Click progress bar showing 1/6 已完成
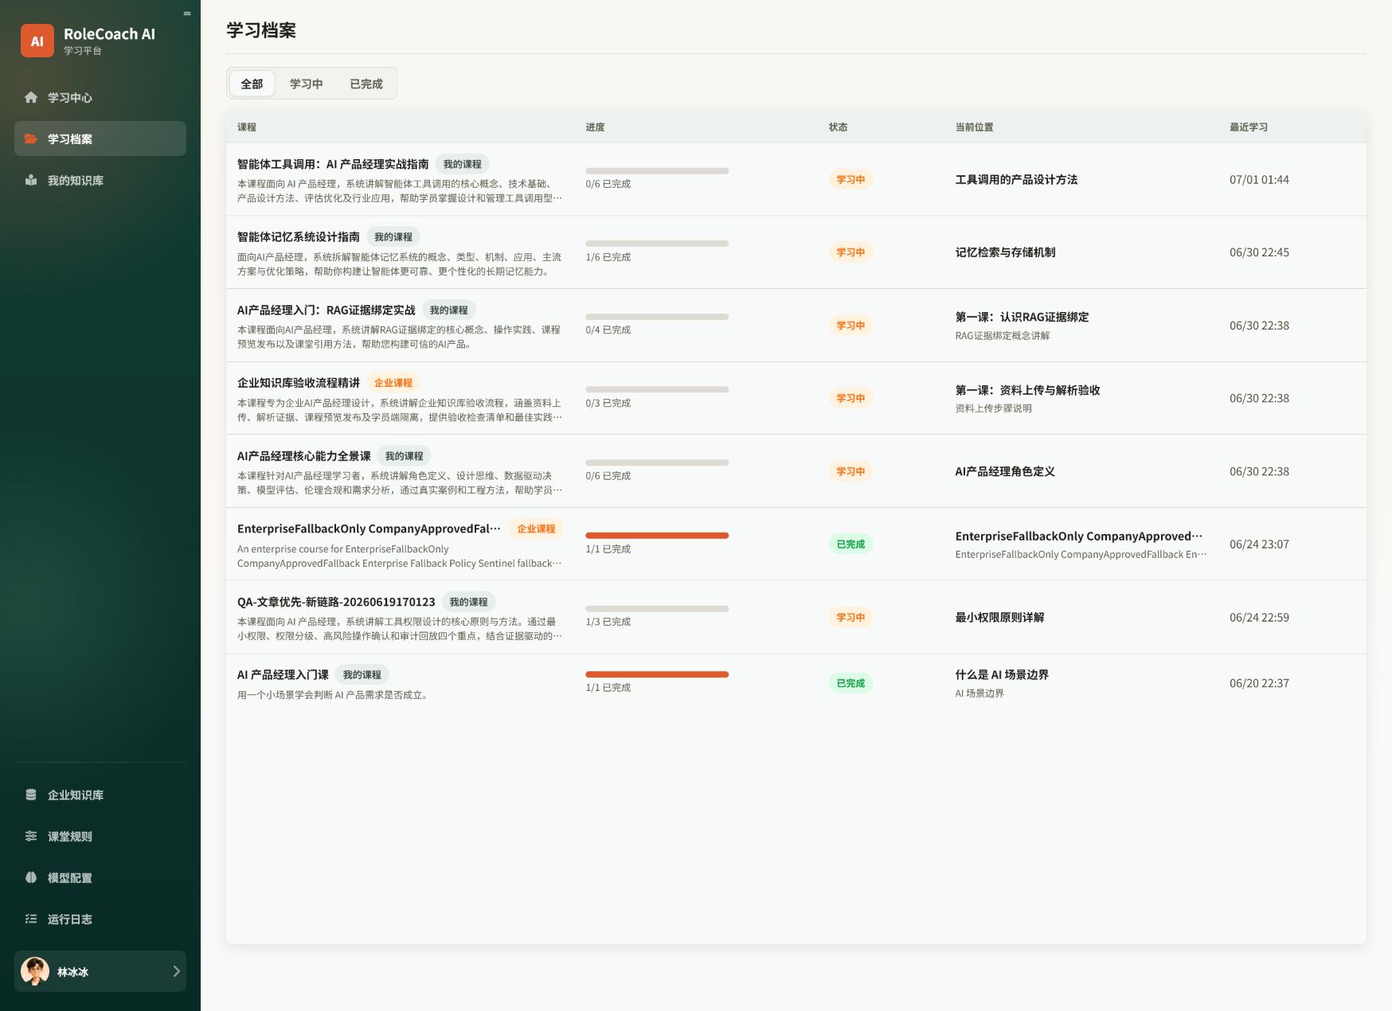 click(x=657, y=244)
